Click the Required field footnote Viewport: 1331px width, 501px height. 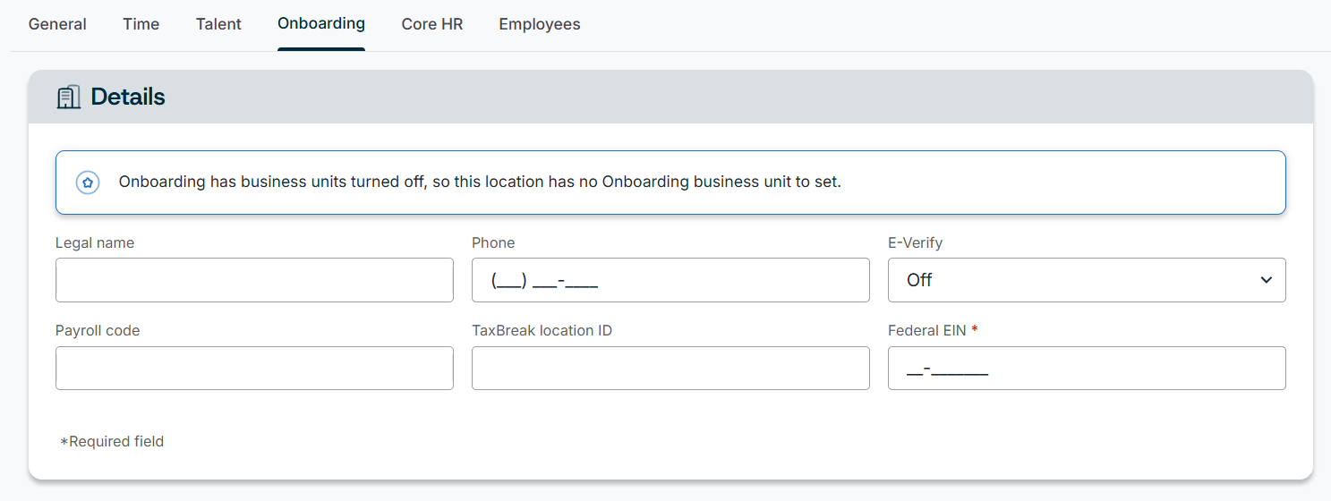(112, 441)
